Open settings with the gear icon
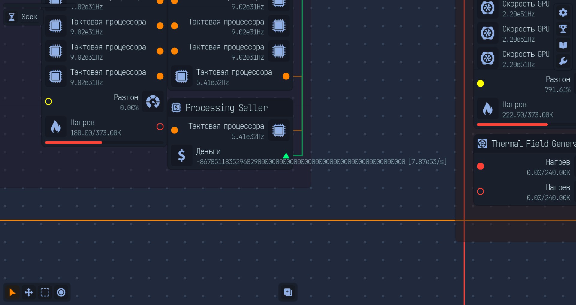Viewport: 576px width, 305px height. pos(563,13)
